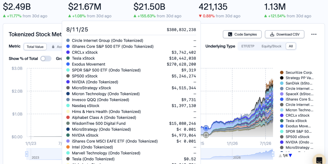Viewport: 328px width, 164px height.
Task: Click MicroStrategy ... entry in chart legend
Action: click(x=296, y=148)
